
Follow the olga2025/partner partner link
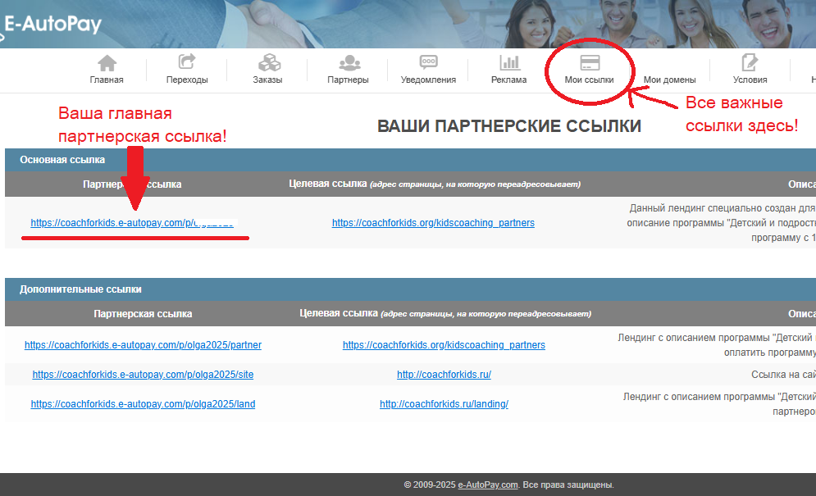pos(144,345)
